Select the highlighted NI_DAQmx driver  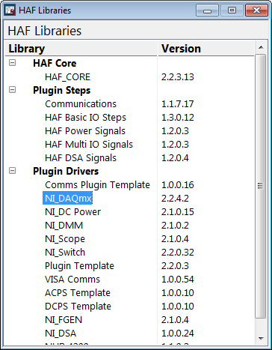tap(68, 198)
